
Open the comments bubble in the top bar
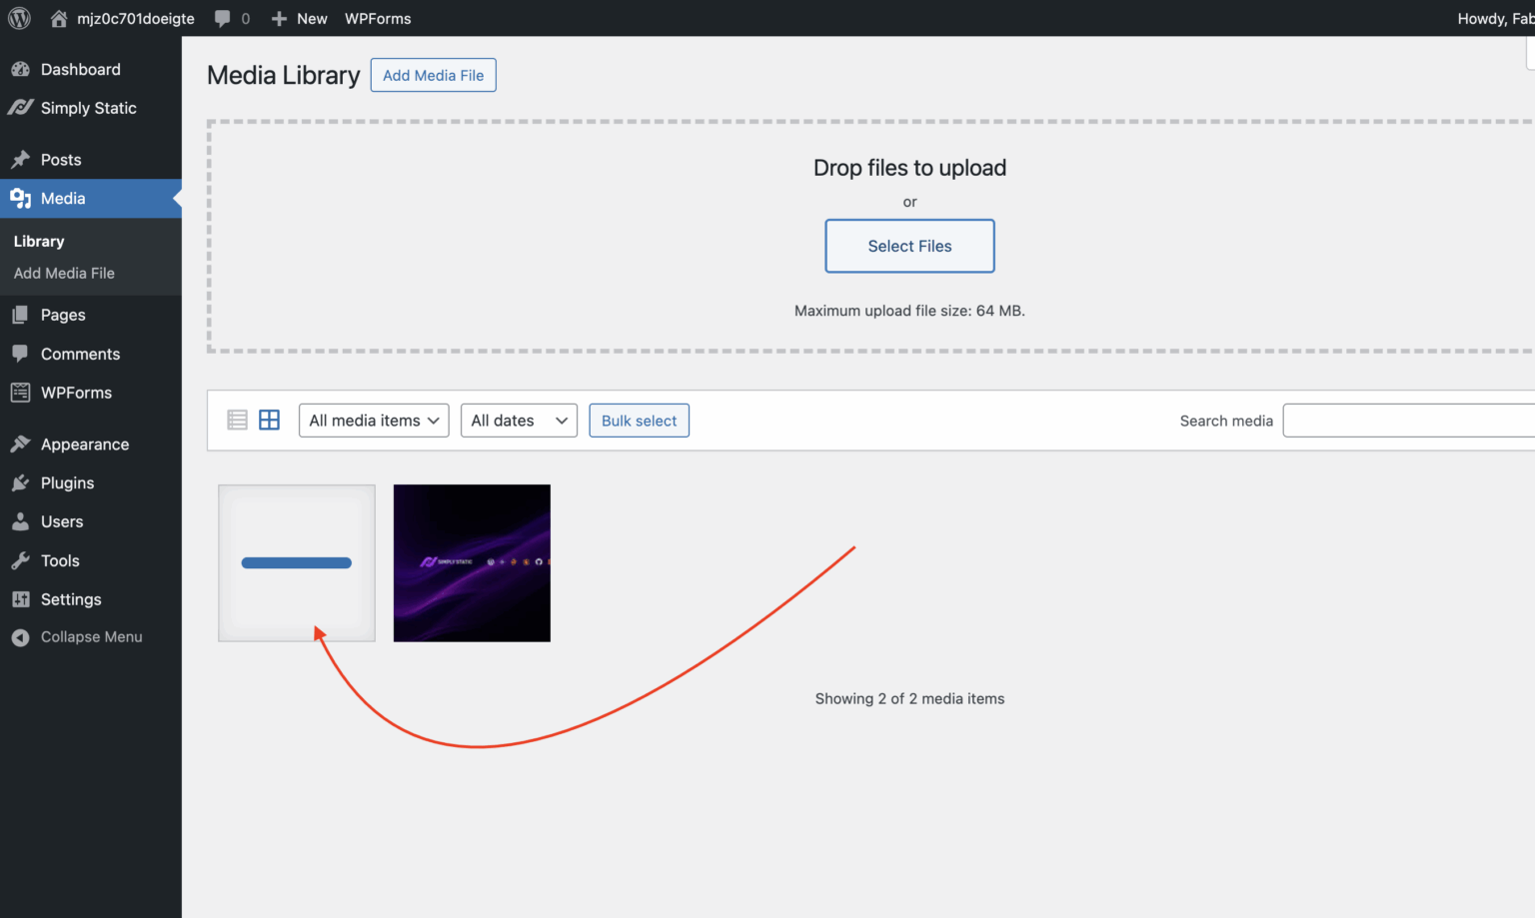click(x=223, y=18)
